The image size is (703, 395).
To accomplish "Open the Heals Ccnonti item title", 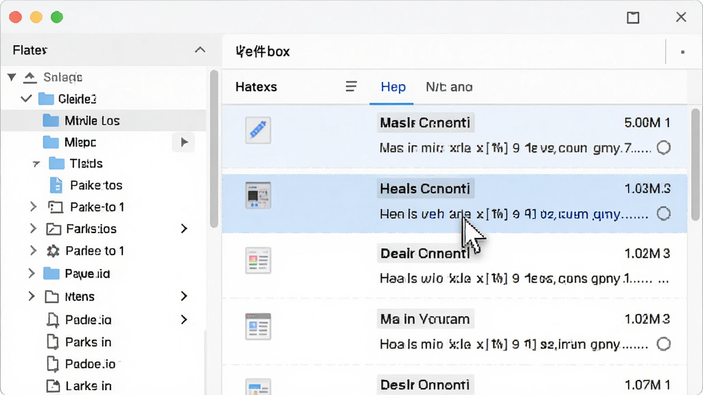I will [x=425, y=189].
